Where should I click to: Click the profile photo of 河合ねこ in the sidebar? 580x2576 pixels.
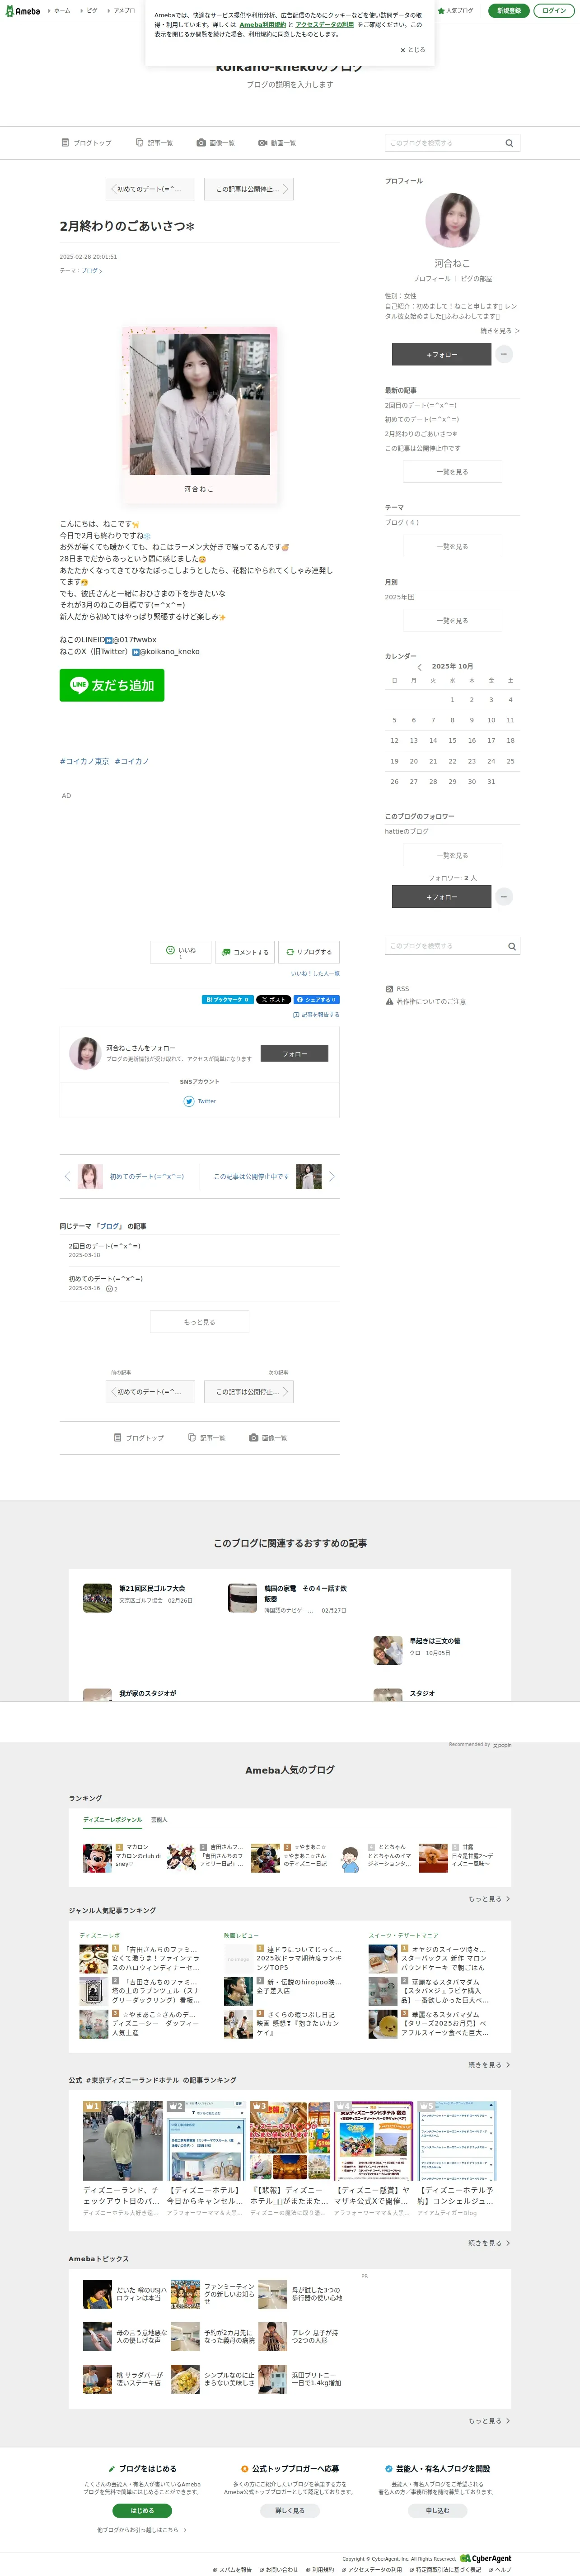[452, 220]
